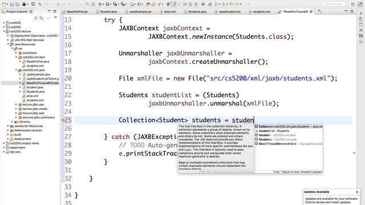Open the Run dropdown arrow beside the green Run button
This screenshot has width=365, height=205.
coord(111,4)
